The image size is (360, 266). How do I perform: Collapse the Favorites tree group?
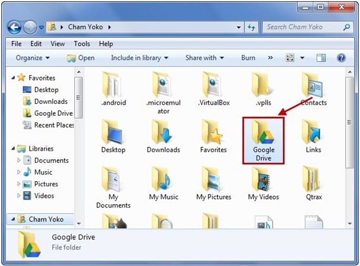coord(13,78)
